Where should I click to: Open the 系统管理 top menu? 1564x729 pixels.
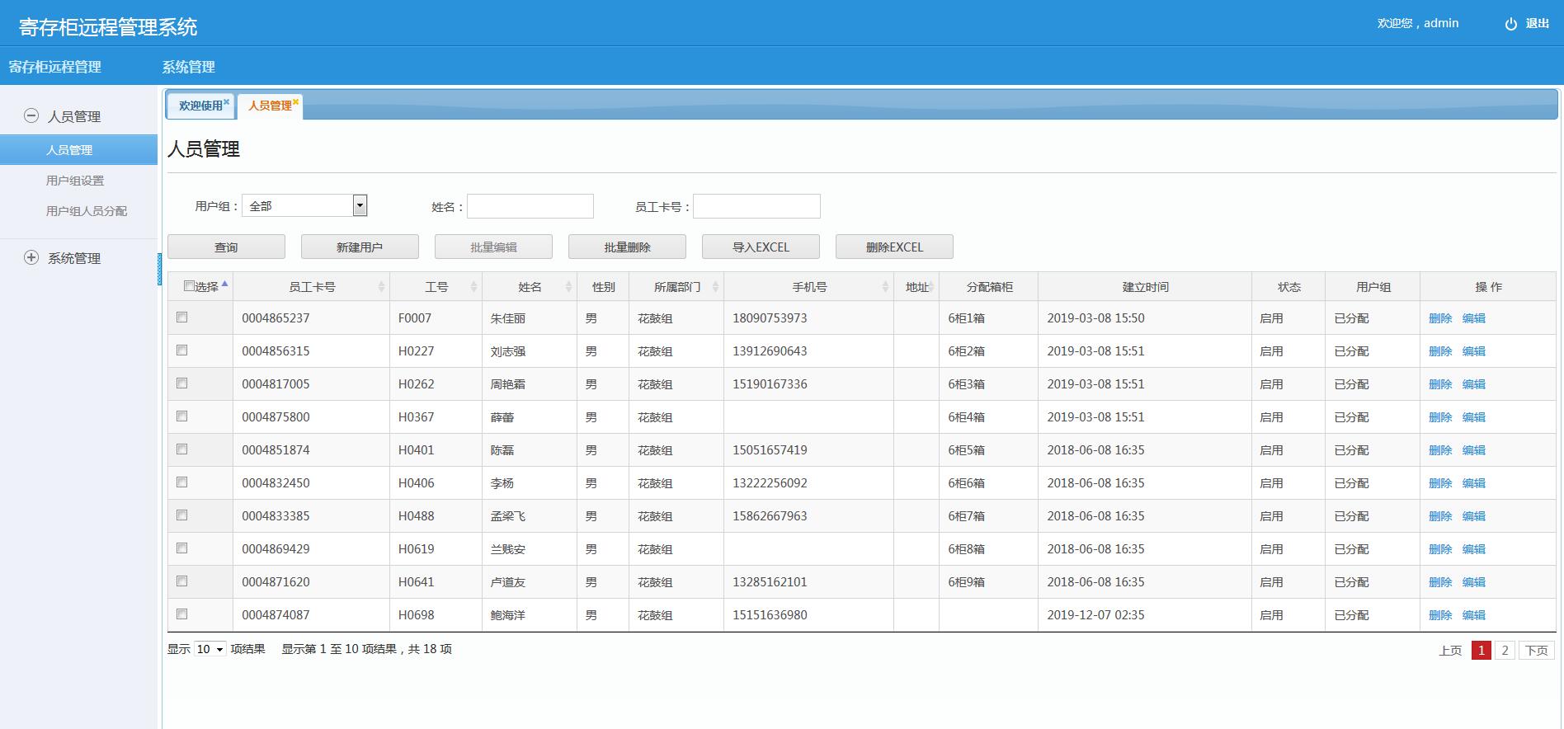coord(188,67)
